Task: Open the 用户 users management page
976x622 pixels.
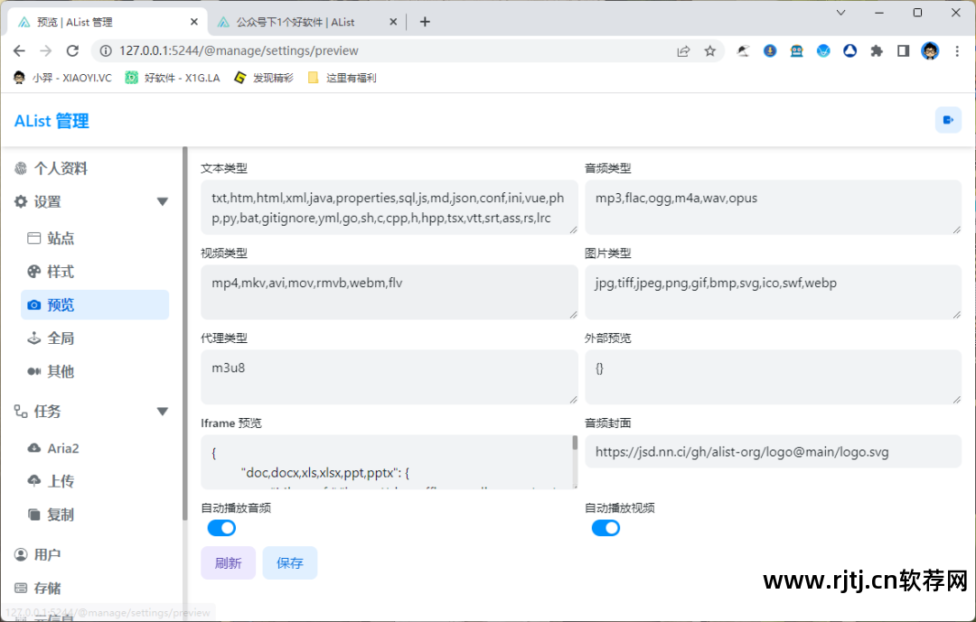Action: 49,553
